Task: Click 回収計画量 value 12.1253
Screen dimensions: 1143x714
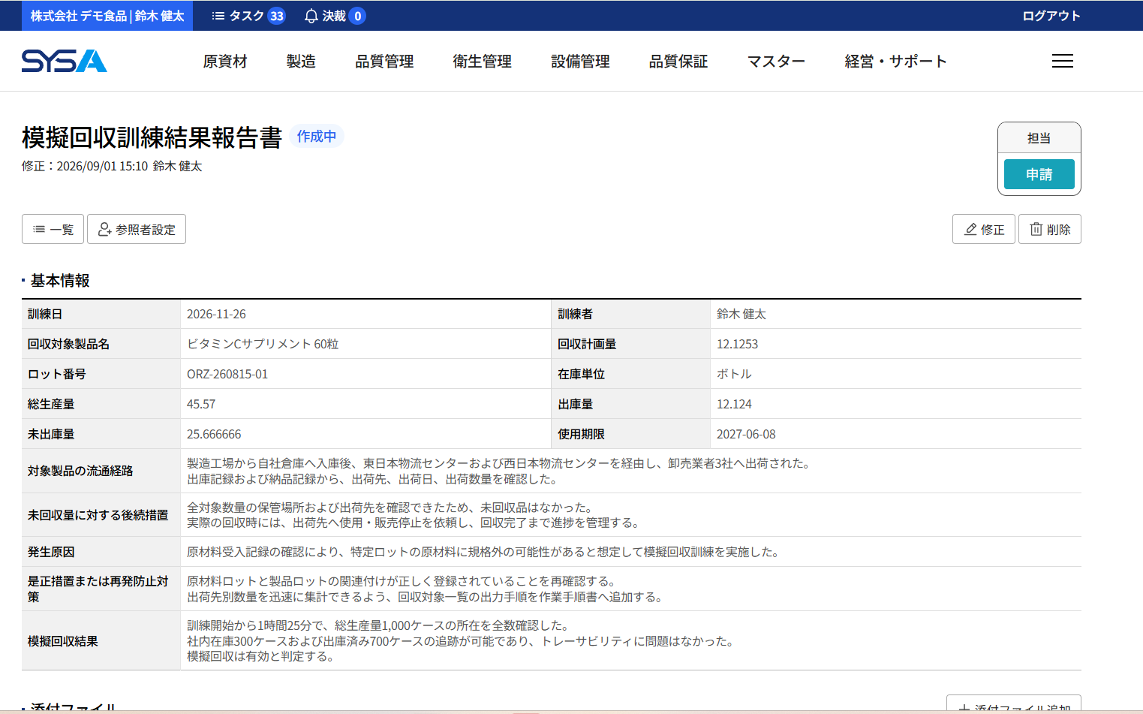Action: pyautogui.click(x=737, y=344)
